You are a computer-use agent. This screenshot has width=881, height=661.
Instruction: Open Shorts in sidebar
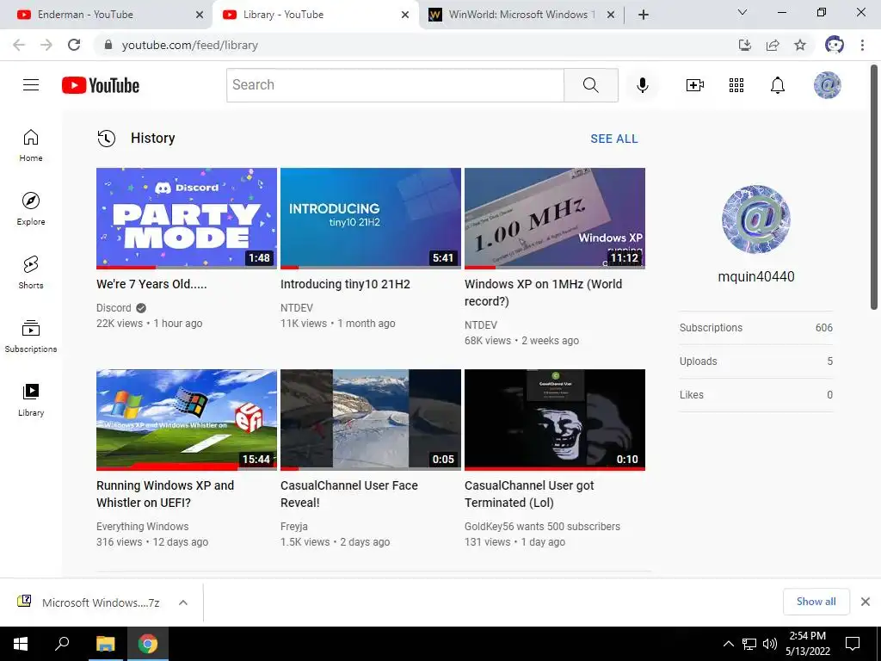click(x=31, y=273)
